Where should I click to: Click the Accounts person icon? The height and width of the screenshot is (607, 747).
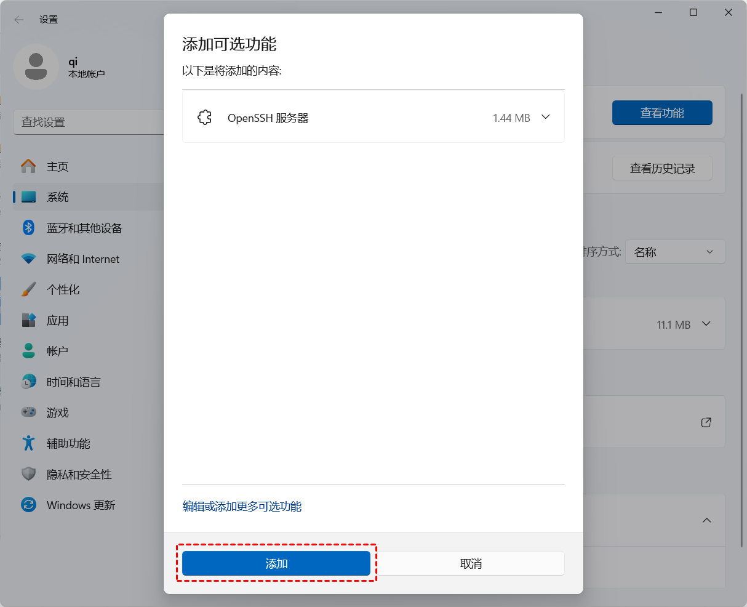28,351
